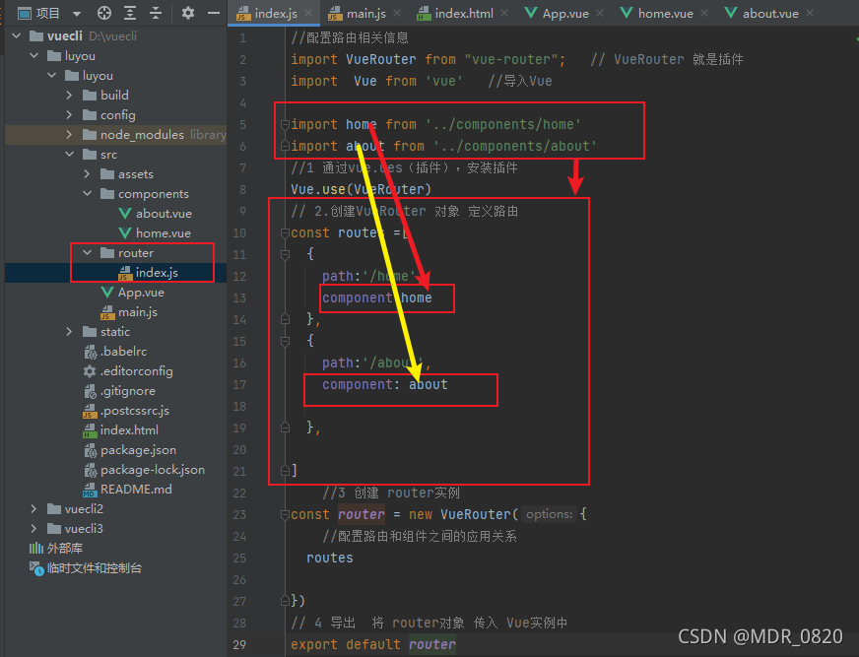Open Project panel settings gear
Image resolution: width=859 pixels, height=657 pixels.
click(188, 13)
